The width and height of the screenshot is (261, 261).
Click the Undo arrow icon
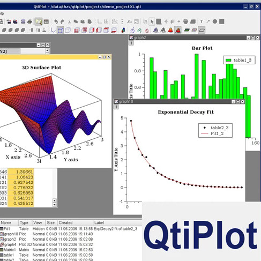click(56, 22)
